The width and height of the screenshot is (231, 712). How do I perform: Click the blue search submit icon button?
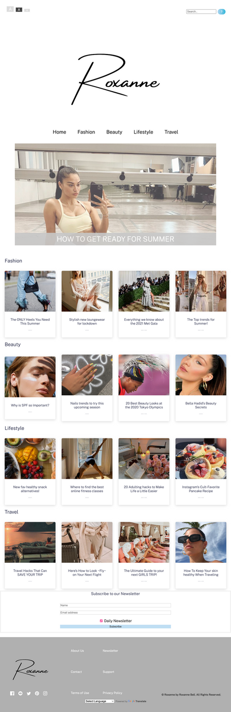[221, 11]
